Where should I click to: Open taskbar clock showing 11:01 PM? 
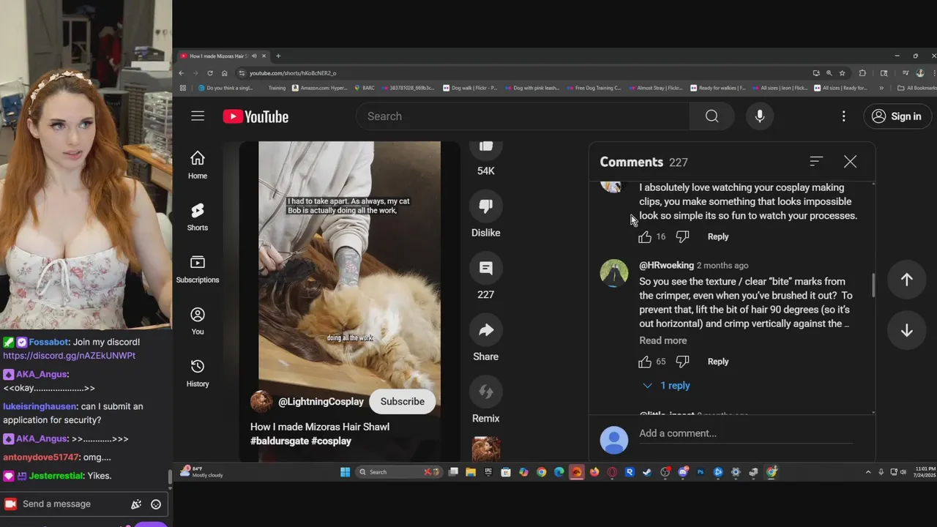coord(925,472)
